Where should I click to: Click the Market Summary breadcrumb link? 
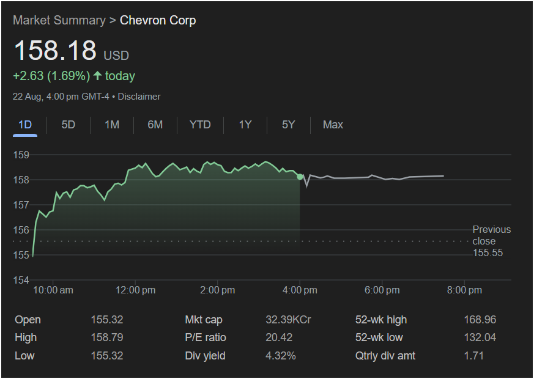[x=59, y=20]
